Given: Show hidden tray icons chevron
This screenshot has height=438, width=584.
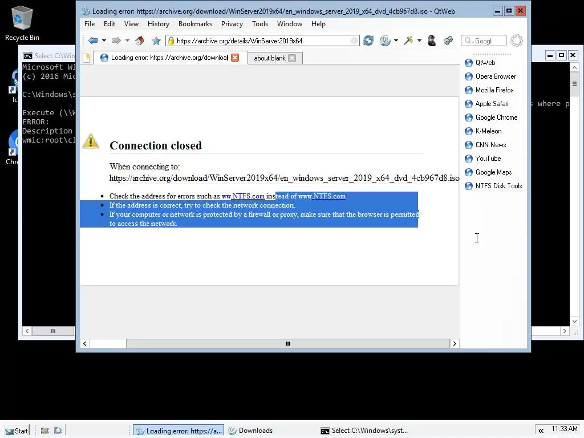Looking at the screenshot, I should 541,431.
